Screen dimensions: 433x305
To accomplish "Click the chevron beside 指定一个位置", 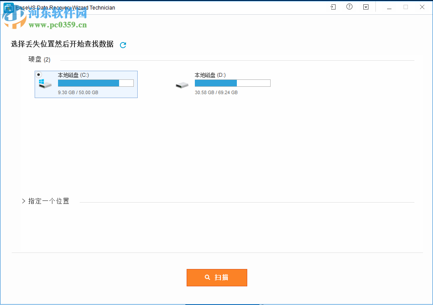I will click(23, 201).
